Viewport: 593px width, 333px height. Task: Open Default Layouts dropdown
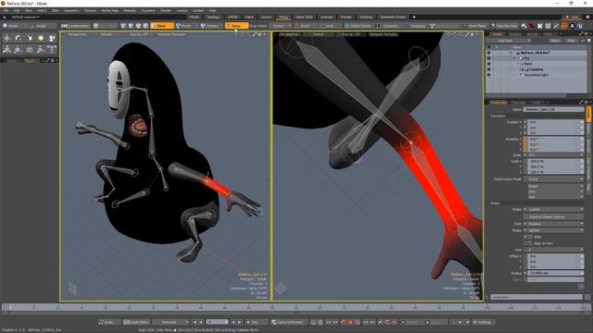coord(25,17)
